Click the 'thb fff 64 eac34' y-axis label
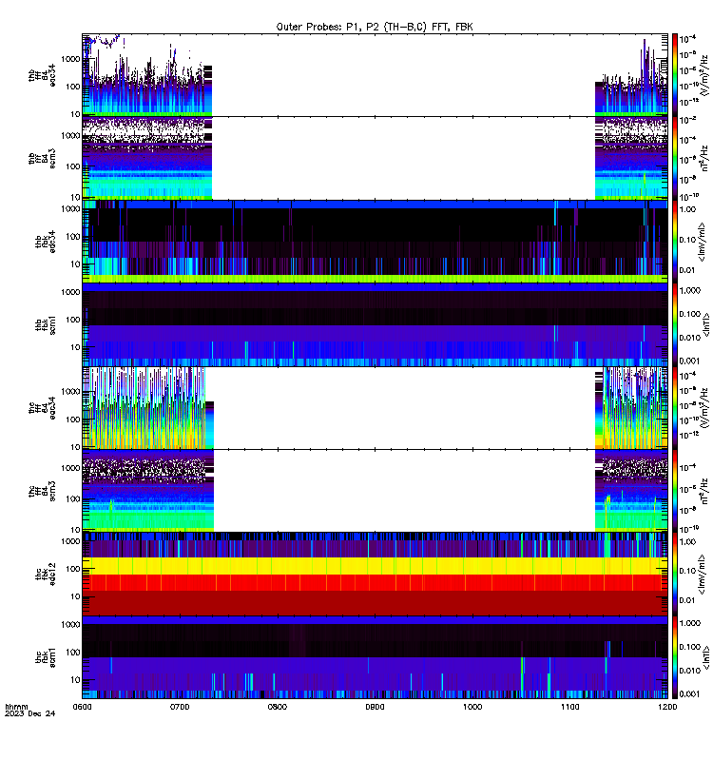This screenshot has width=713, height=761. (x=42, y=75)
